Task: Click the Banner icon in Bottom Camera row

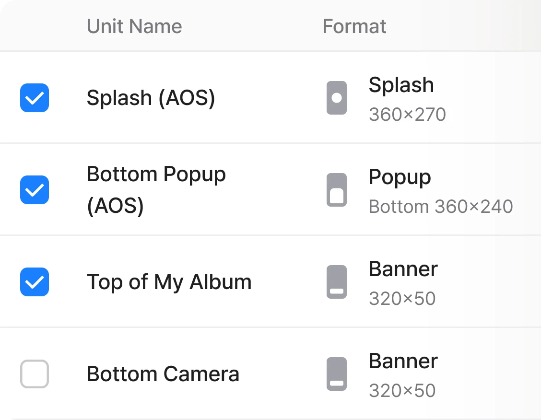Action: tap(336, 374)
